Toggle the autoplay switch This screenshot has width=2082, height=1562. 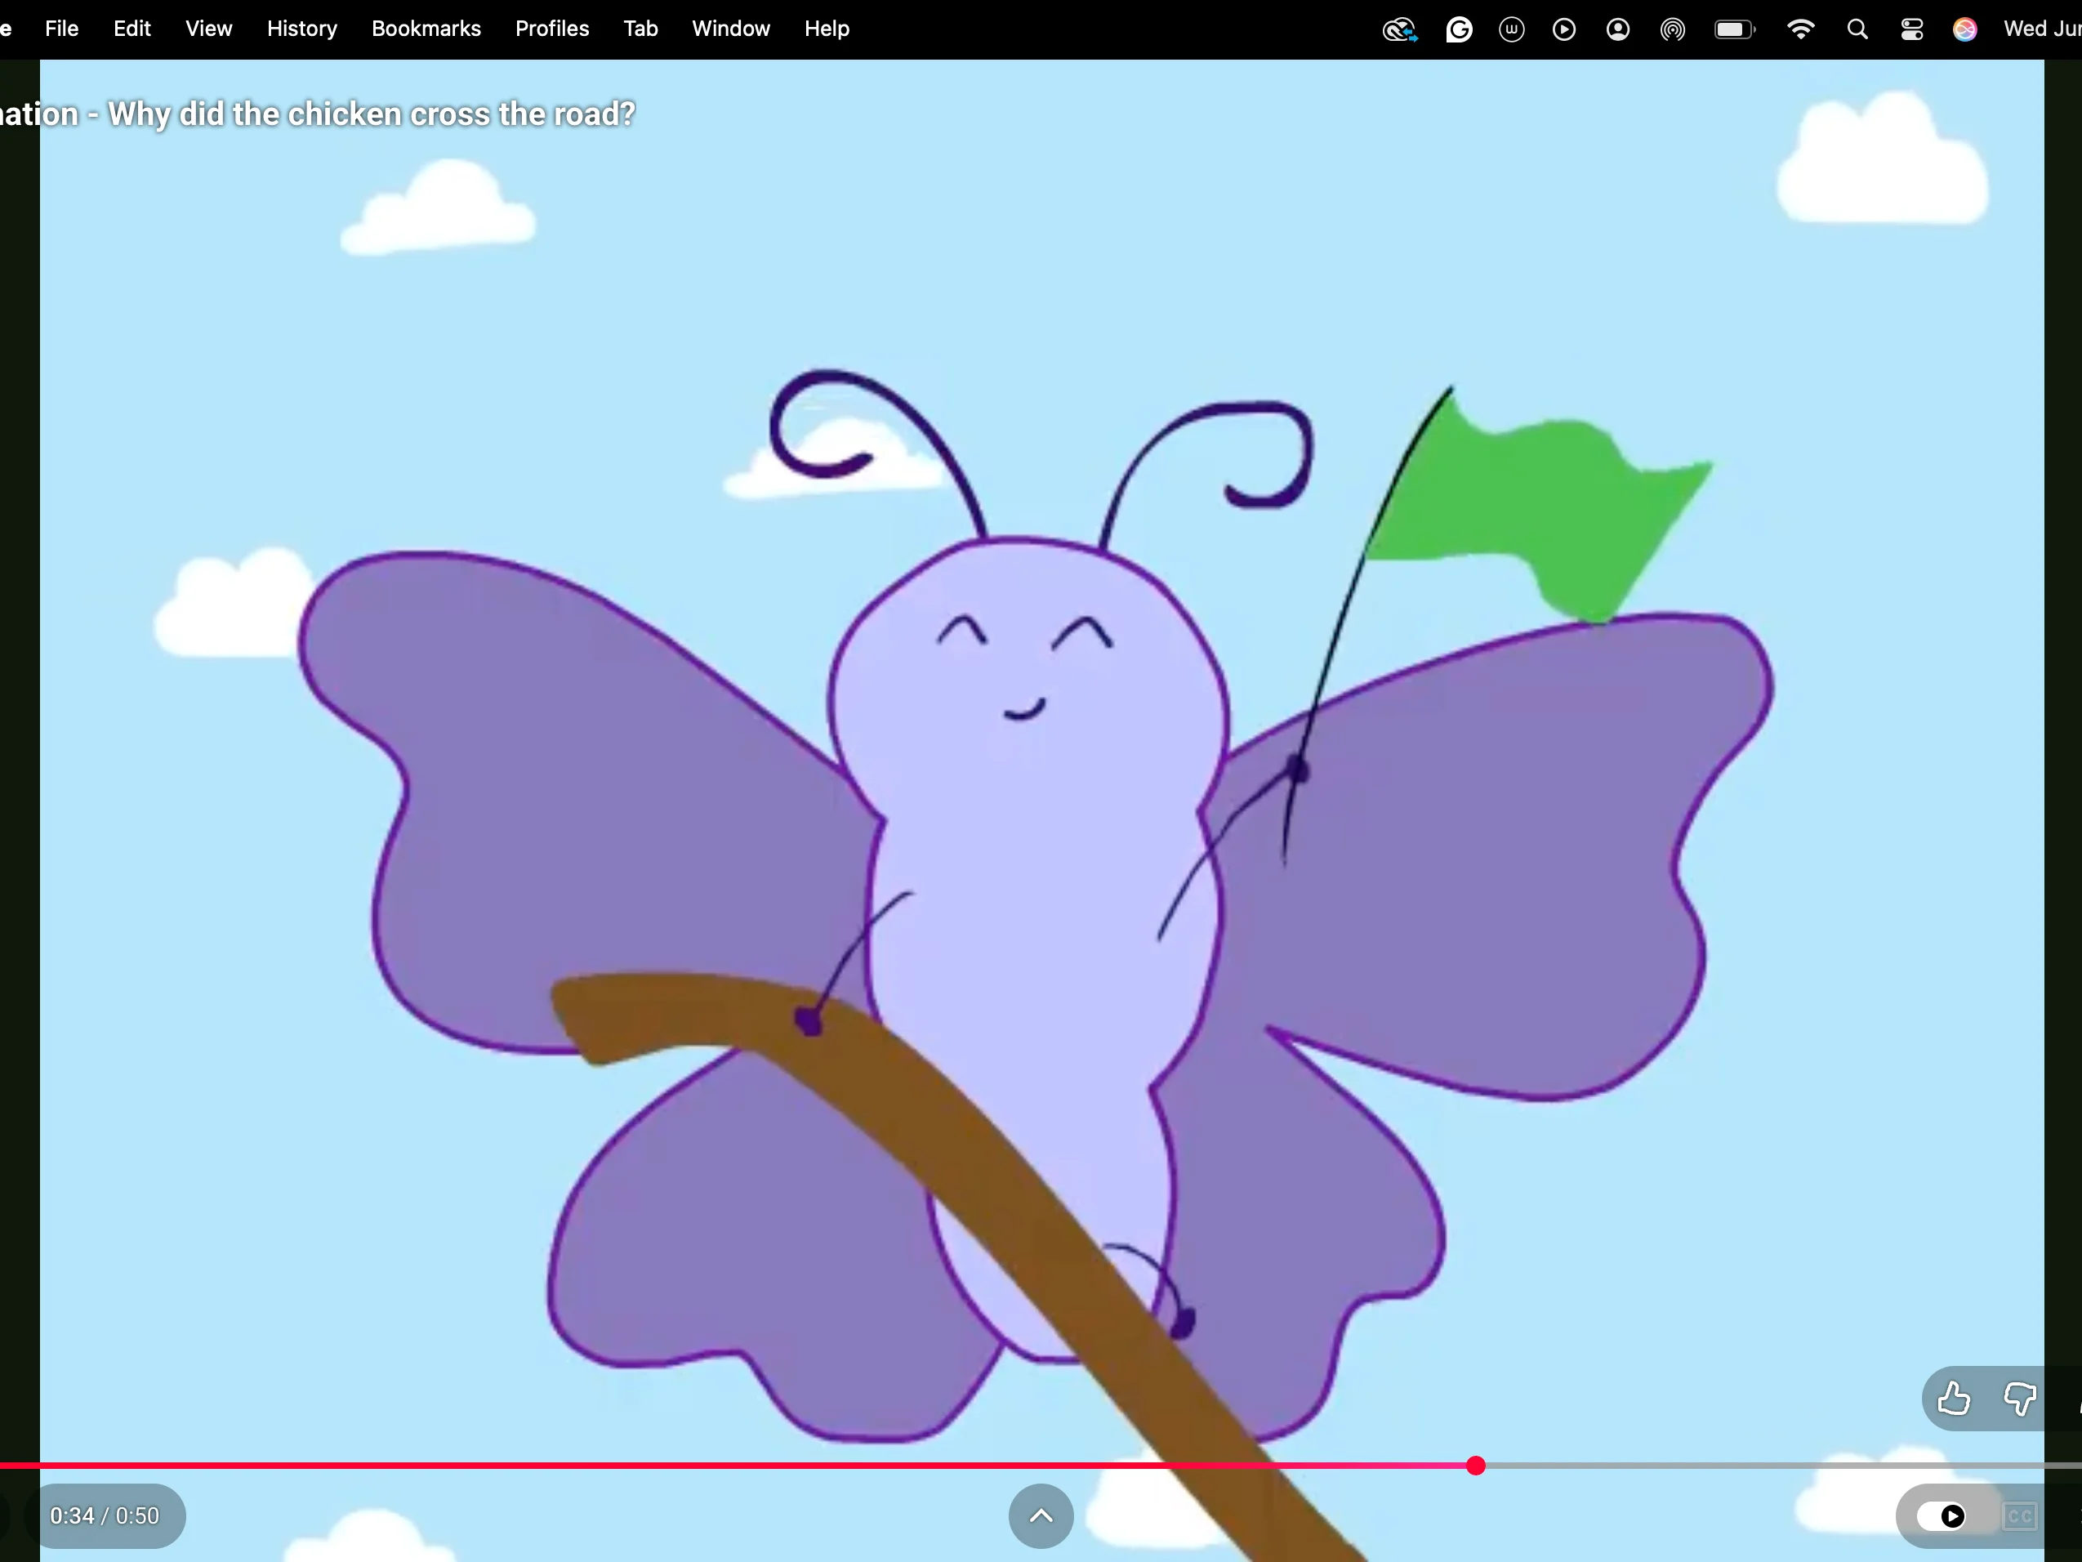click(1942, 1516)
